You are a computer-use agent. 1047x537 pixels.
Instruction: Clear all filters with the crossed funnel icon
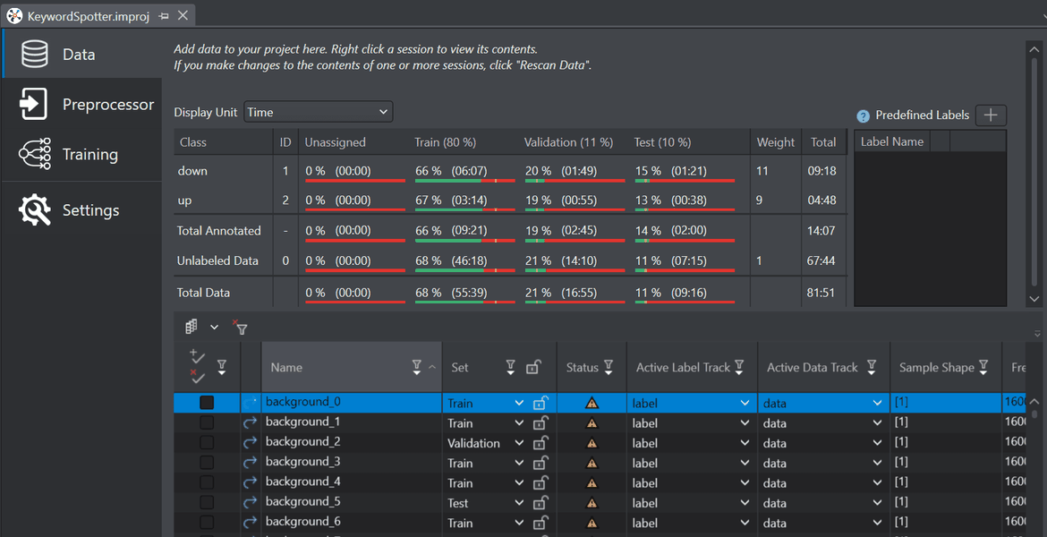pos(240,327)
